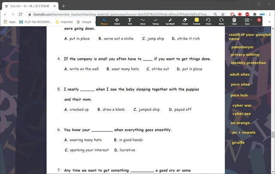Viewport: 275px width, 174px height.
Task: Bookmark this page with the star
Action: (x=223, y=14)
